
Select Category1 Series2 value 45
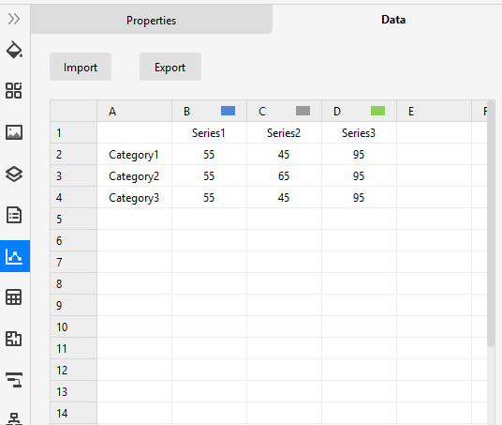point(284,154)
